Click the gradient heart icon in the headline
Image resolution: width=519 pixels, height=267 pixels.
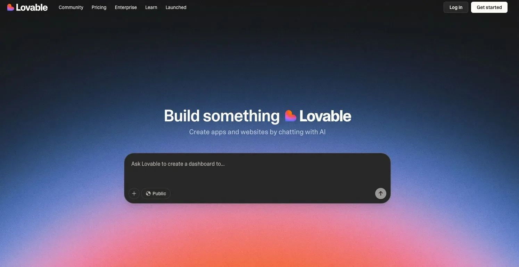tap(290, 116)
